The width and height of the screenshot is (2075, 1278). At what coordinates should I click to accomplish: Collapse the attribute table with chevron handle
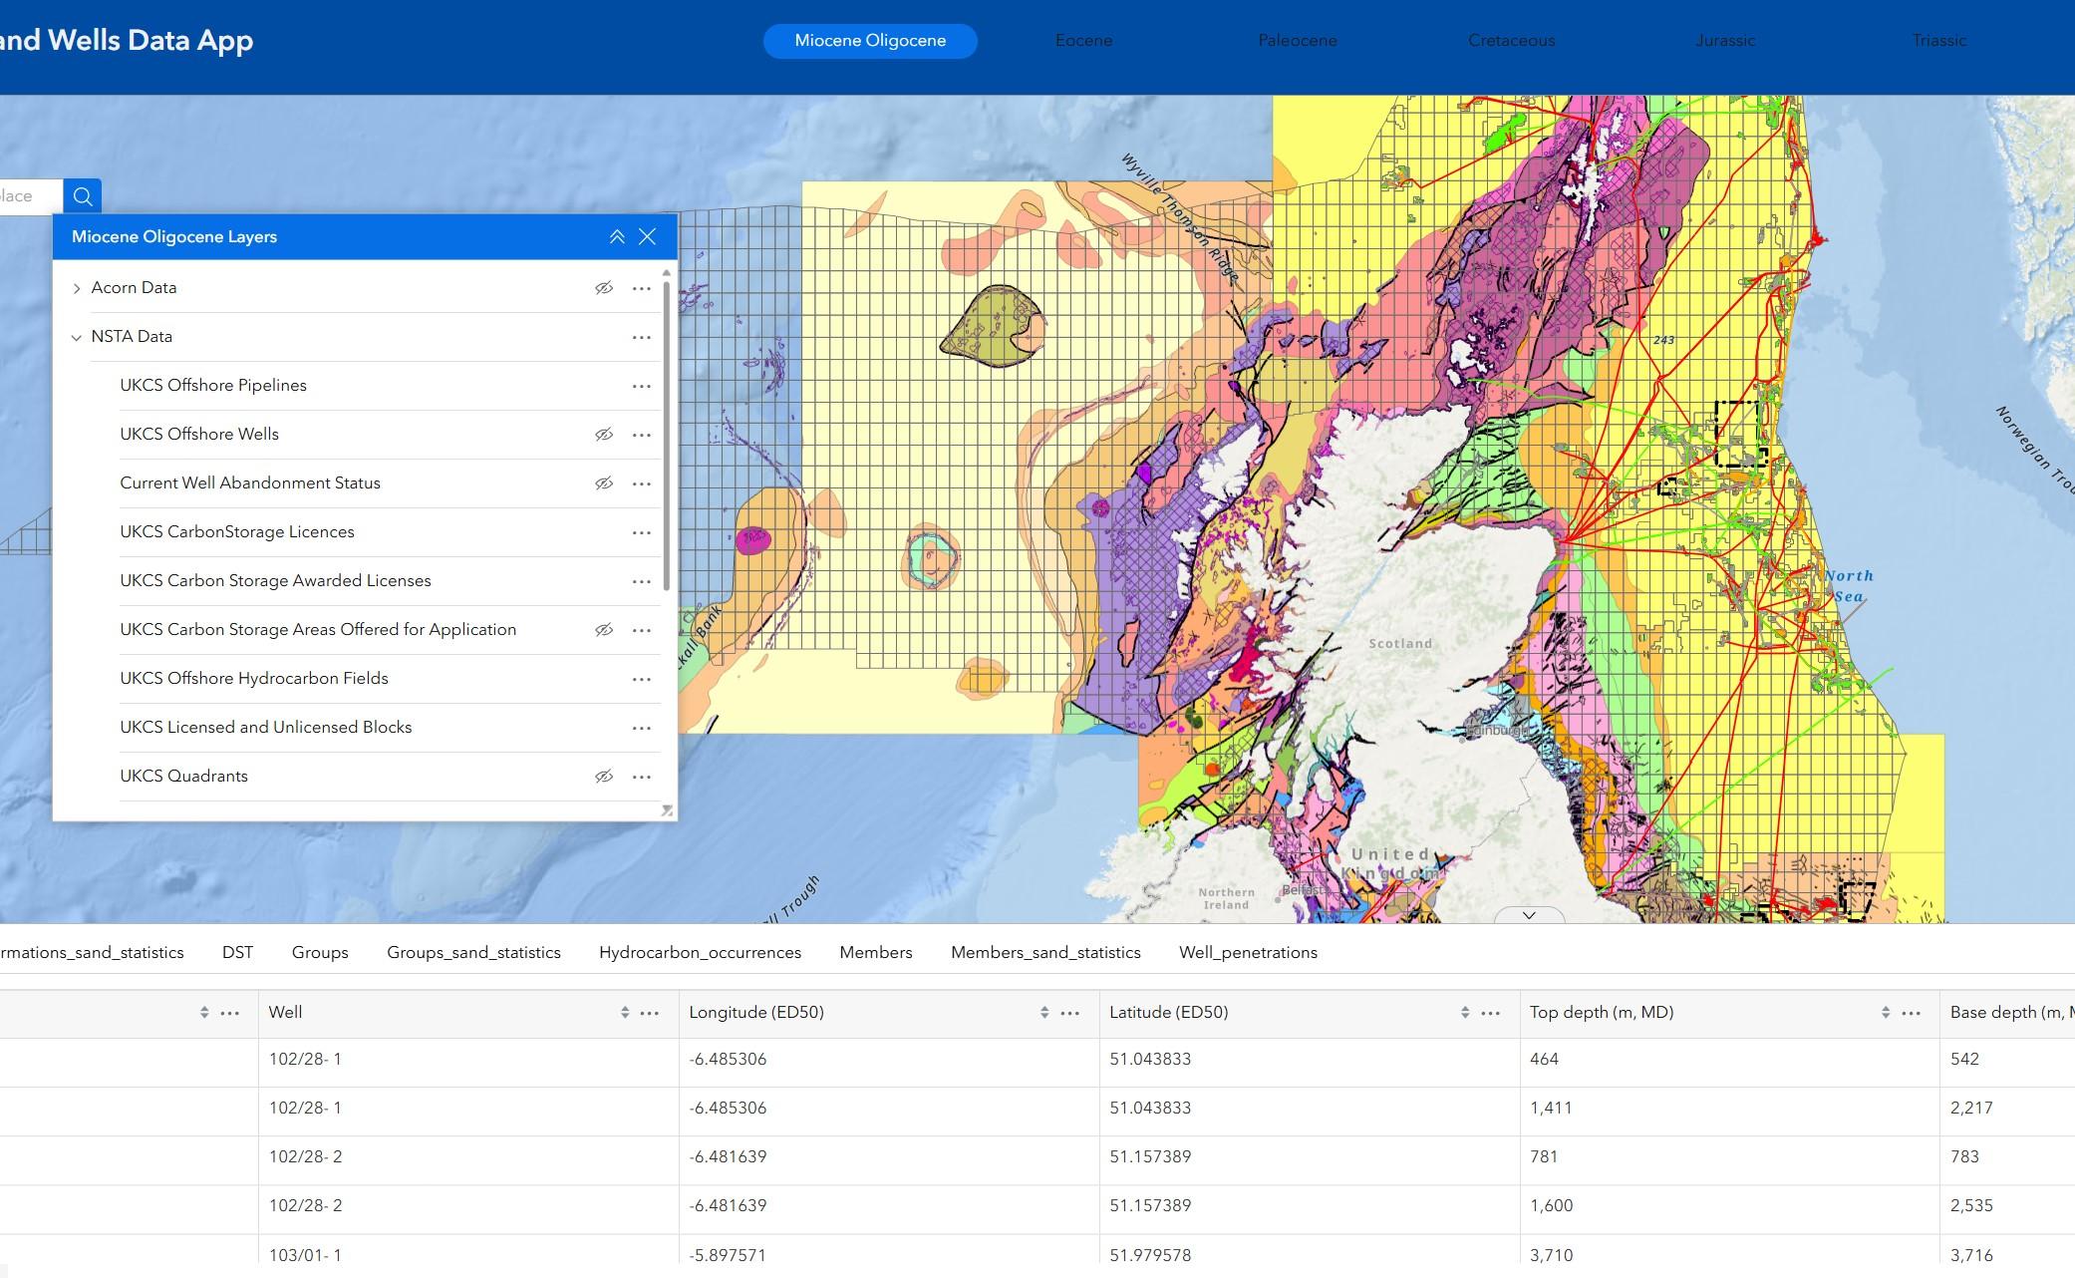tap(1529, 915)
